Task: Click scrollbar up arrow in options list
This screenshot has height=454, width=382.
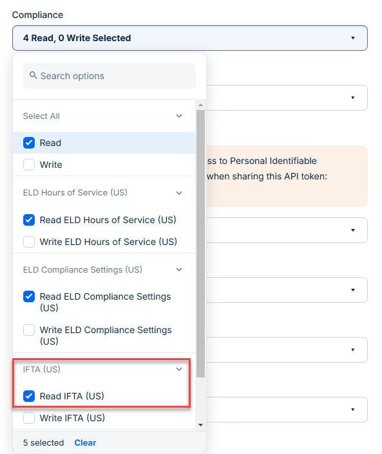Action: pos(200,105)
